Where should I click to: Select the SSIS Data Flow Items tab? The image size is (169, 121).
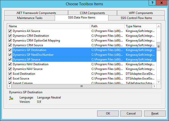pos(82,17)
